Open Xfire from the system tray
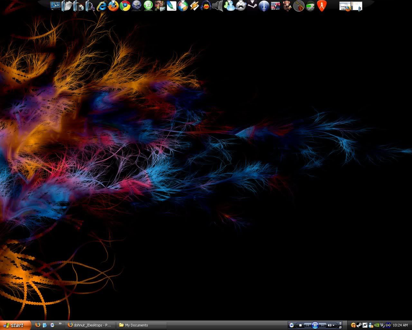The height and width of the screenshot is (330, 412). point(365,325)
